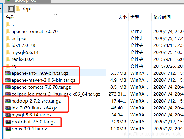Click the /opt address path field

[x=99, y=9]
